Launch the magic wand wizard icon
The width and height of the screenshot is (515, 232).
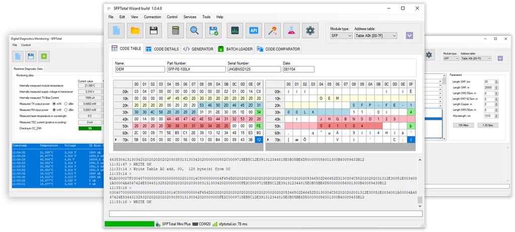(x=272, y=31)
